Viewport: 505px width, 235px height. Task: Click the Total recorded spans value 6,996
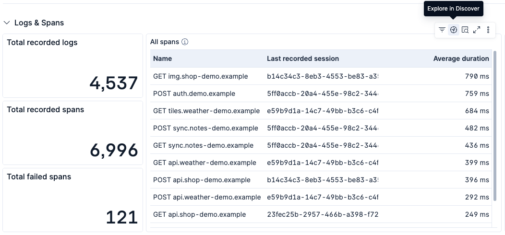[x=114, y=150]
